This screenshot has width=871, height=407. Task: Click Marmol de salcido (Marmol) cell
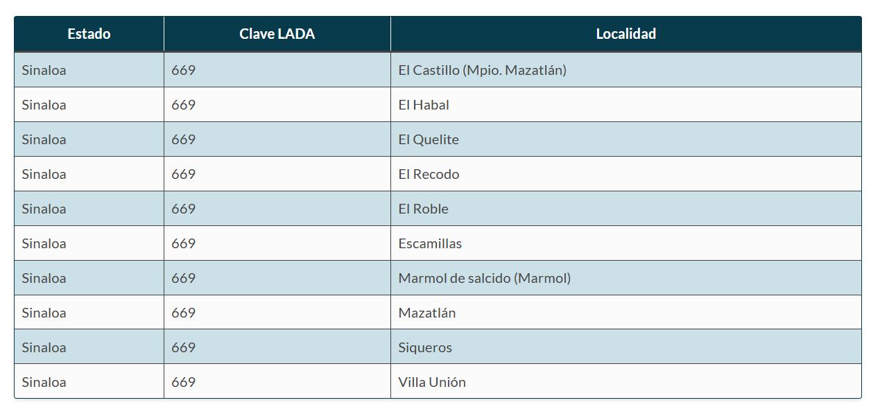(x=484, y=278)
